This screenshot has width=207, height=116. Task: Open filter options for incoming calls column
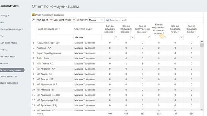[x=116, y=37]
